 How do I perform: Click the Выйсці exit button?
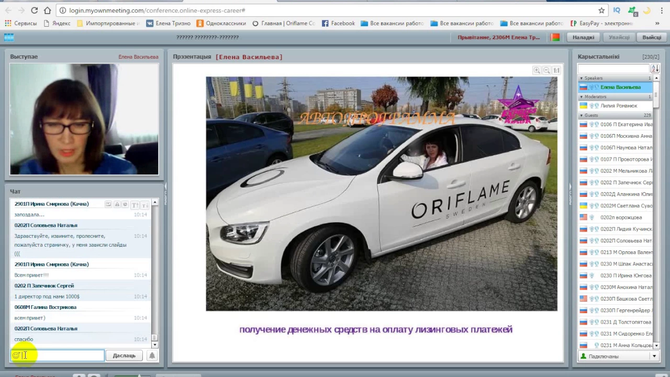pyautogui.click(x=652, y=37)
